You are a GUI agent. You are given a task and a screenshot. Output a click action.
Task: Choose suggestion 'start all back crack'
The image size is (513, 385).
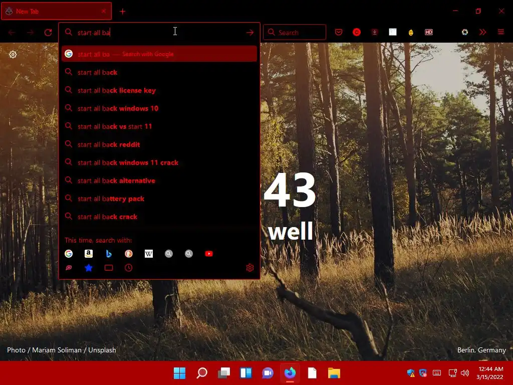(159, 217)
